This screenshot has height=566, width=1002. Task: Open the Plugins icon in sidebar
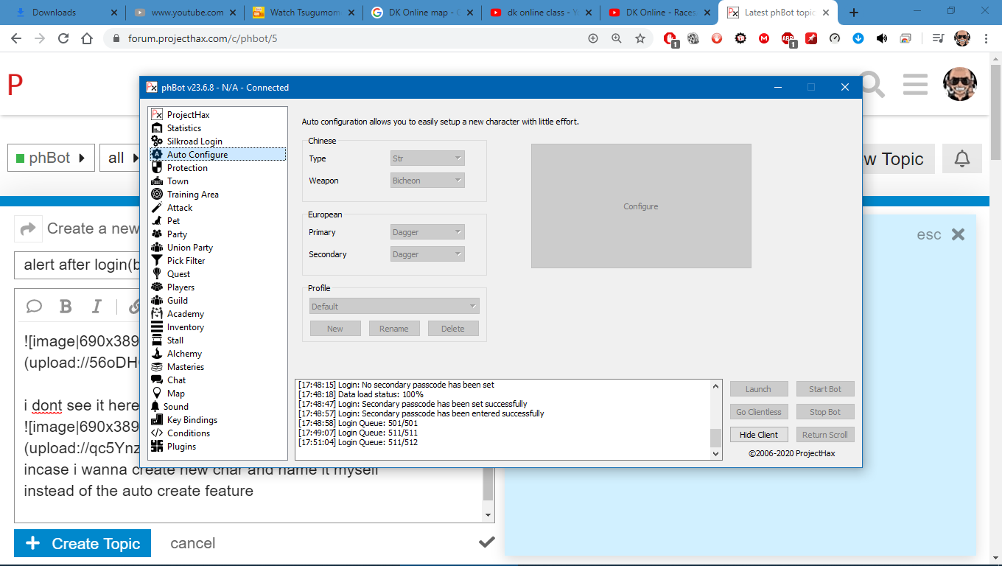click(156, 447)
